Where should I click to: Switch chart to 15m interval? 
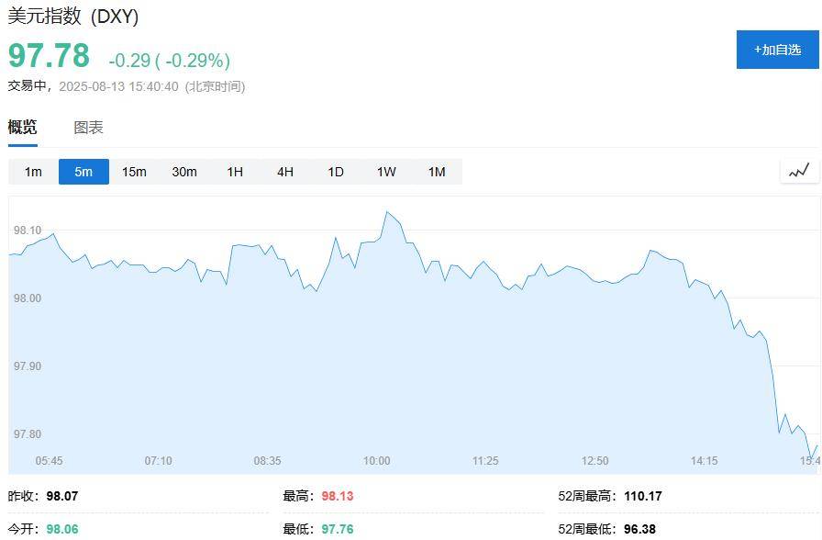tap(134, 172)
